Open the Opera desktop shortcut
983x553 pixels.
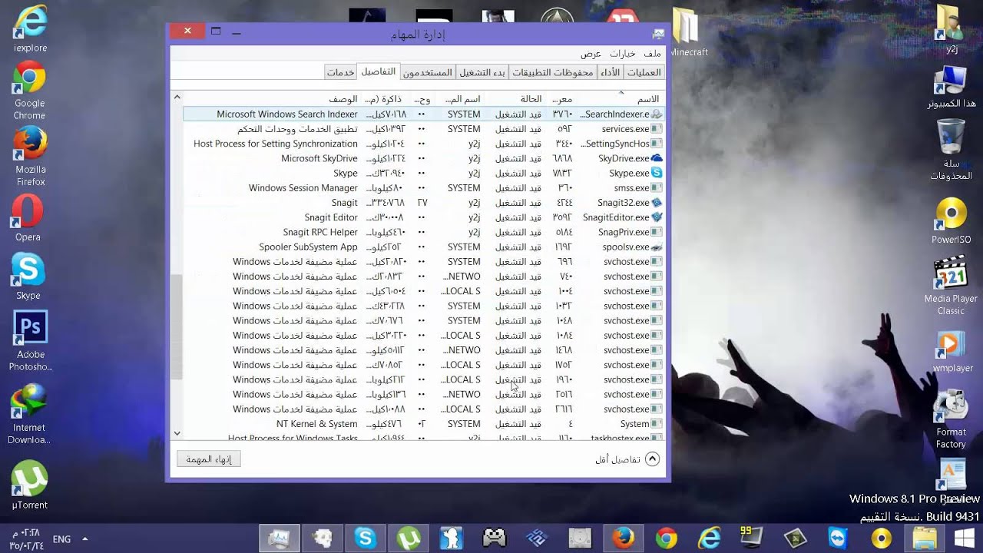[x=28, y=219]
